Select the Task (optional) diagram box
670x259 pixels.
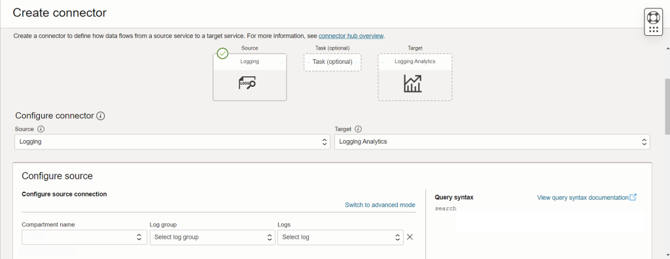coord(332,62)
